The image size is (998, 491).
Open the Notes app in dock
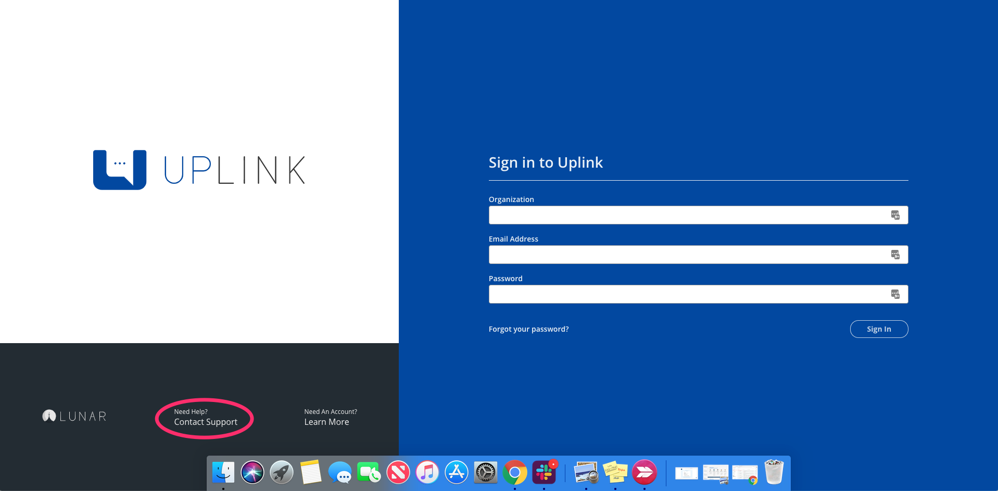coord(311,473)
